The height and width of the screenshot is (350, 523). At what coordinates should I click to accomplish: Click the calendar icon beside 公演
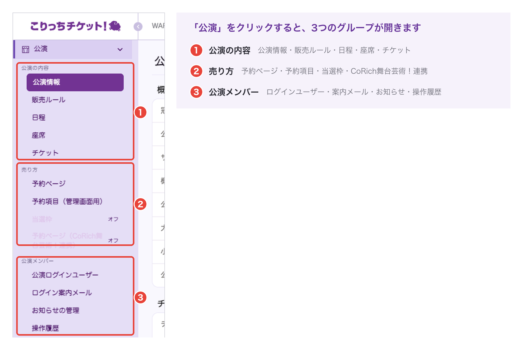pyautogui.click(x=26, y=49)
